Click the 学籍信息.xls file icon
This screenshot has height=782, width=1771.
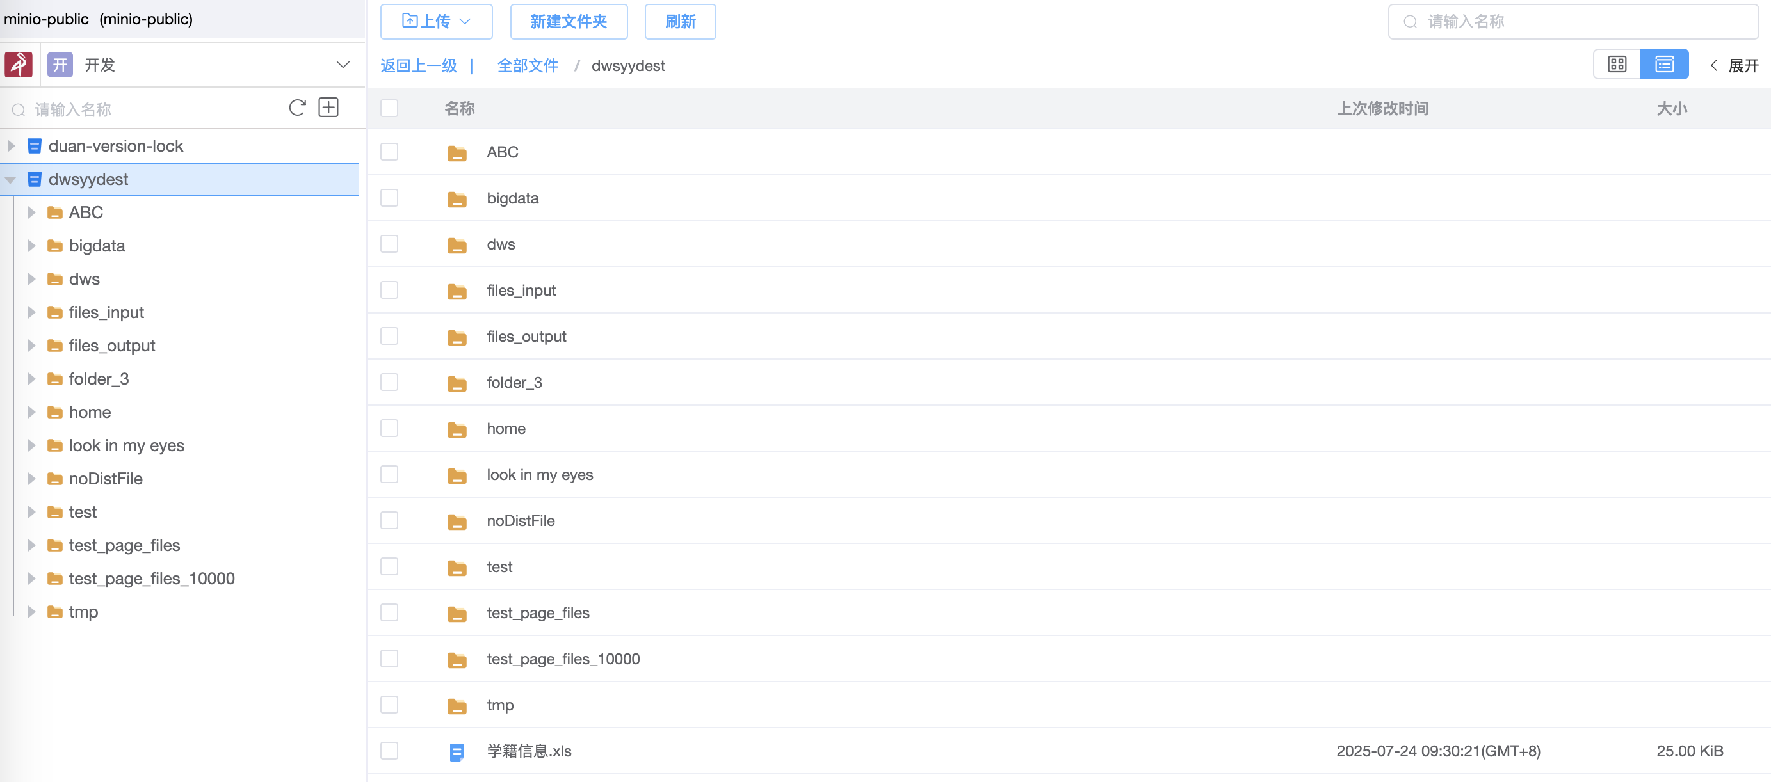tap(457, 752)
